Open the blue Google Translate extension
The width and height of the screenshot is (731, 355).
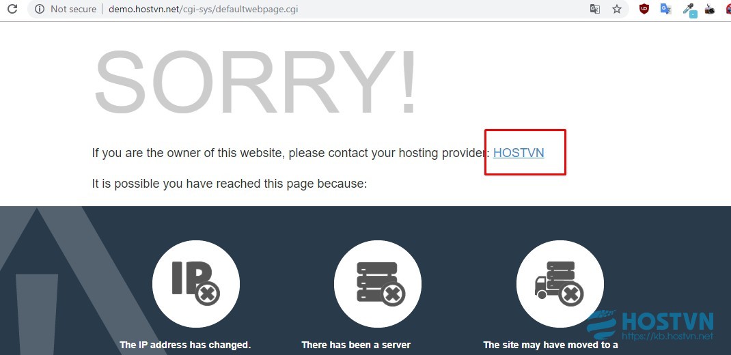pos(665,9)
